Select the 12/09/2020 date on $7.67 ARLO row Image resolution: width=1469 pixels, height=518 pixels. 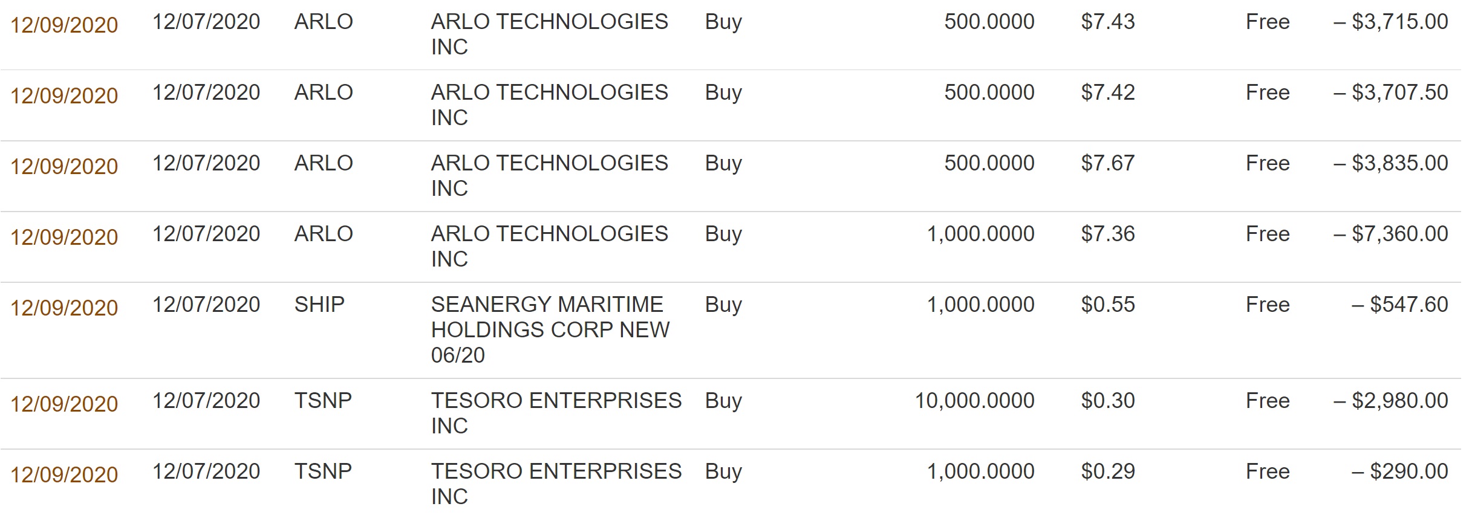[64, 166]
